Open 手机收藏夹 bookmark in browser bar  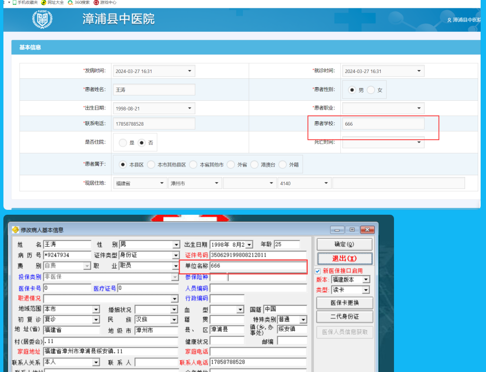click(x=25, y=2)
